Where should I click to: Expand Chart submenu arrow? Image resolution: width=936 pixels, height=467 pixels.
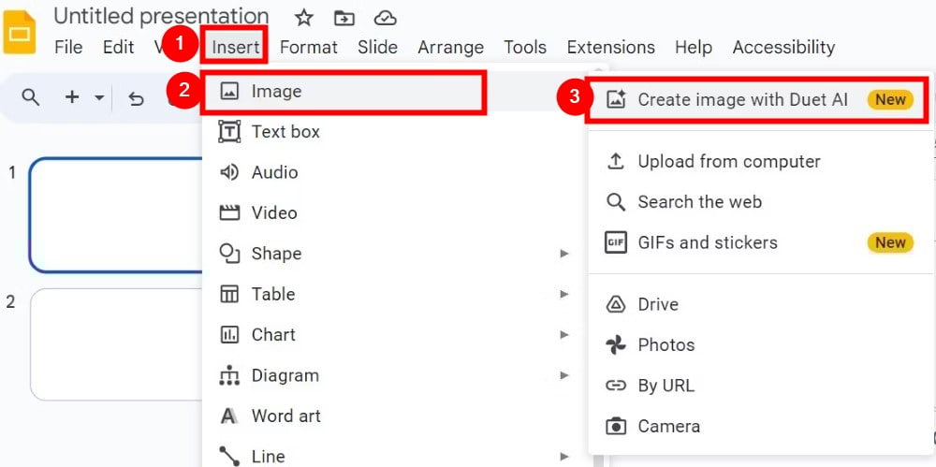click(x=564, y=335)
